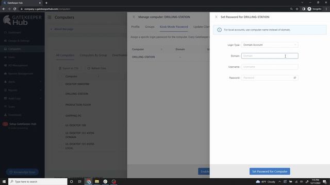Open the weather widget on taskbar
The image size is (330, 185).
[266, 181]
